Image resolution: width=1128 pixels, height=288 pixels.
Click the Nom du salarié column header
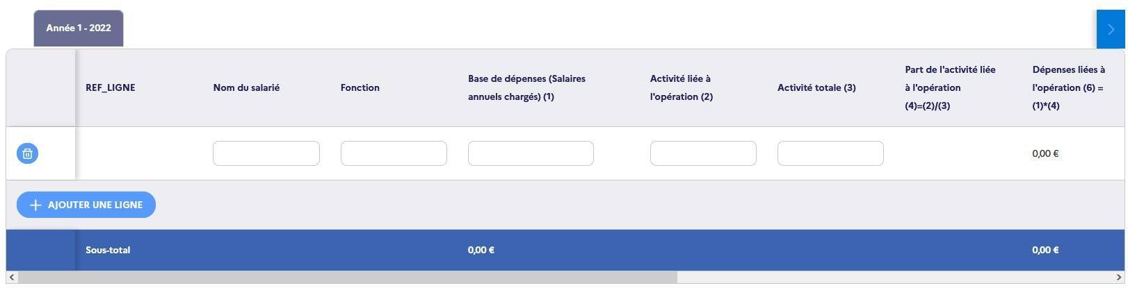[246, 87]
